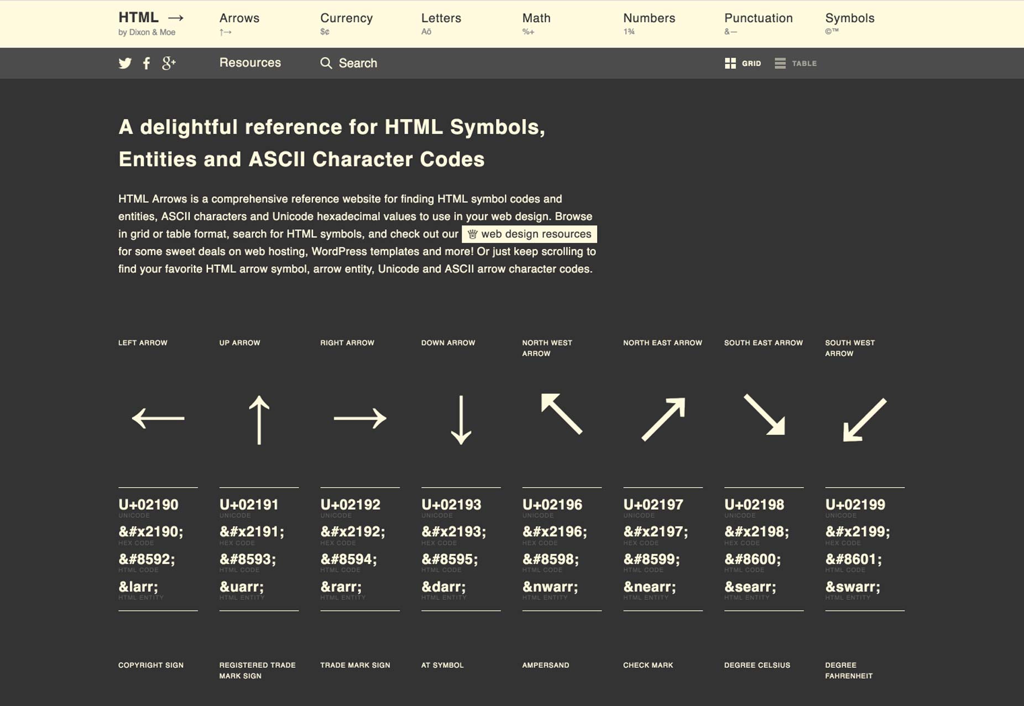Viewport: 1024px width, 706px height.
Task: Click the Search field text
Action: click(x=358, y=64)
